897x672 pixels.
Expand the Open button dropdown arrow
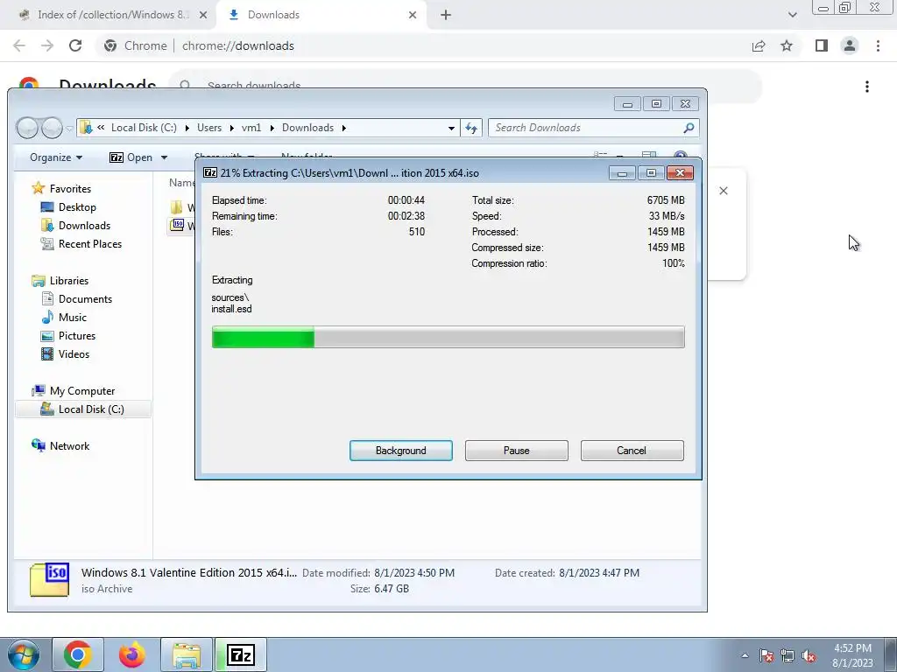click(164, 157)
